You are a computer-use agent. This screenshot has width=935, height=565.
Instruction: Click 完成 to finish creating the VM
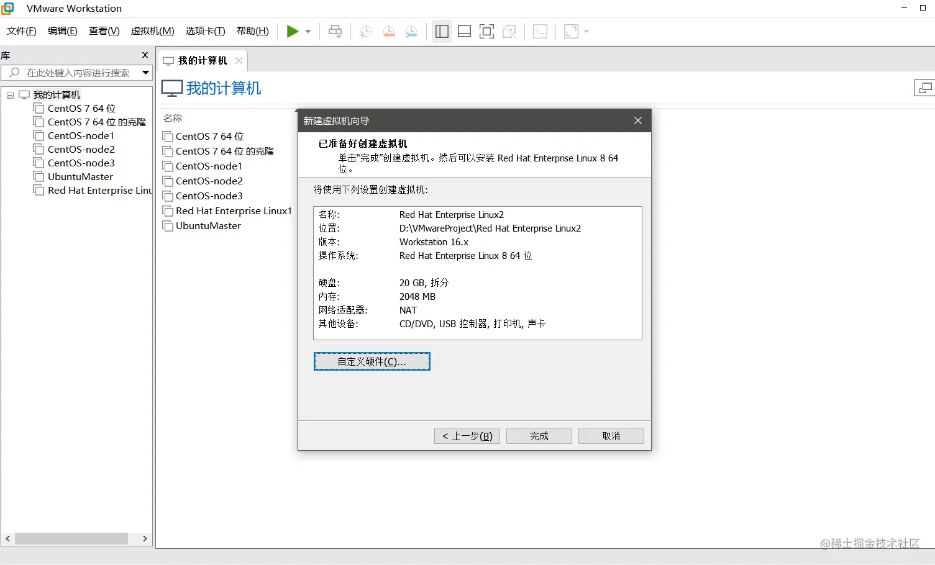pos(539,436)
